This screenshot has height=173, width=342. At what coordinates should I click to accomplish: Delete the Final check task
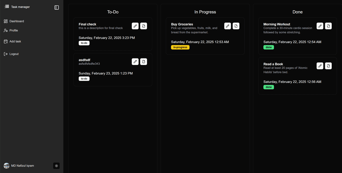pyautogui.click(x=144, y=26)
